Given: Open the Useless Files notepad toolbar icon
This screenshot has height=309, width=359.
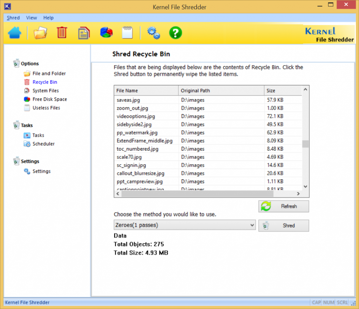Looking at the screenshot, I should click(x=127, y=33).
